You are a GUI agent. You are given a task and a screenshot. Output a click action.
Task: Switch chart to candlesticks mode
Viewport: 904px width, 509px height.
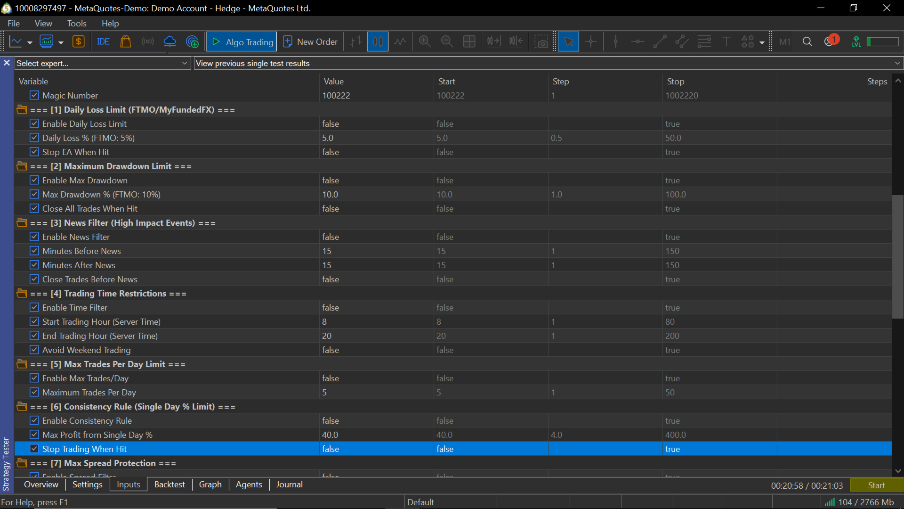click(378, 42)
